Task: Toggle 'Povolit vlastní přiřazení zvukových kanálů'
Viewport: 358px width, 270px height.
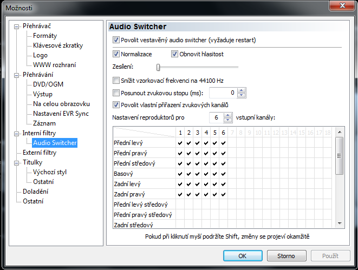Action: pyautogui.click(x=116, y=105)
